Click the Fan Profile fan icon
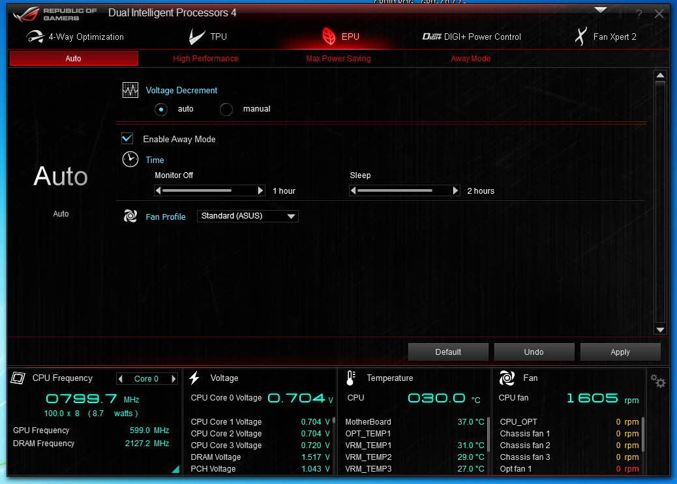The width and height of the screenshot is (677, 484). click(x=130, y=216)
